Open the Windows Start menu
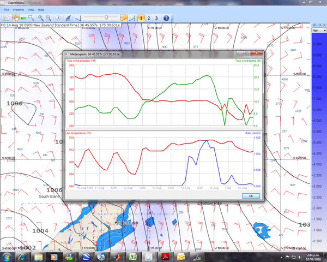The width and height of the screenshot is (327, 262). tap(7, 257)
